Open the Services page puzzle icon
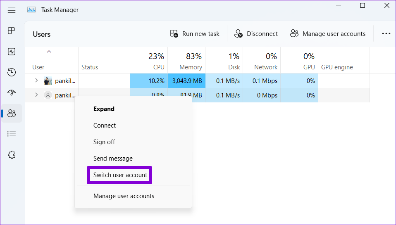396x225 pixels. click(x=12, y=155)
